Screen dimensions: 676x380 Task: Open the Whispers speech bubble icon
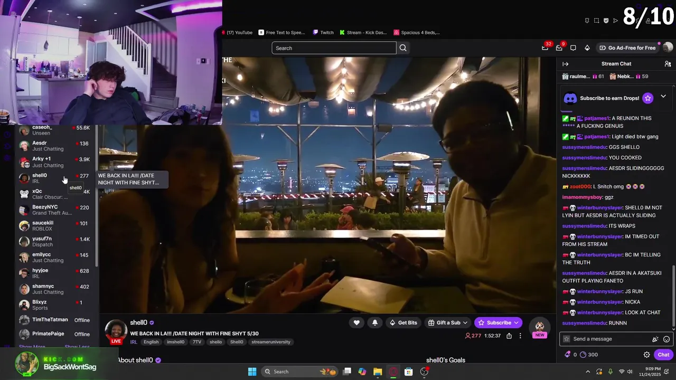pyautogui.click(x=573, y=48)
